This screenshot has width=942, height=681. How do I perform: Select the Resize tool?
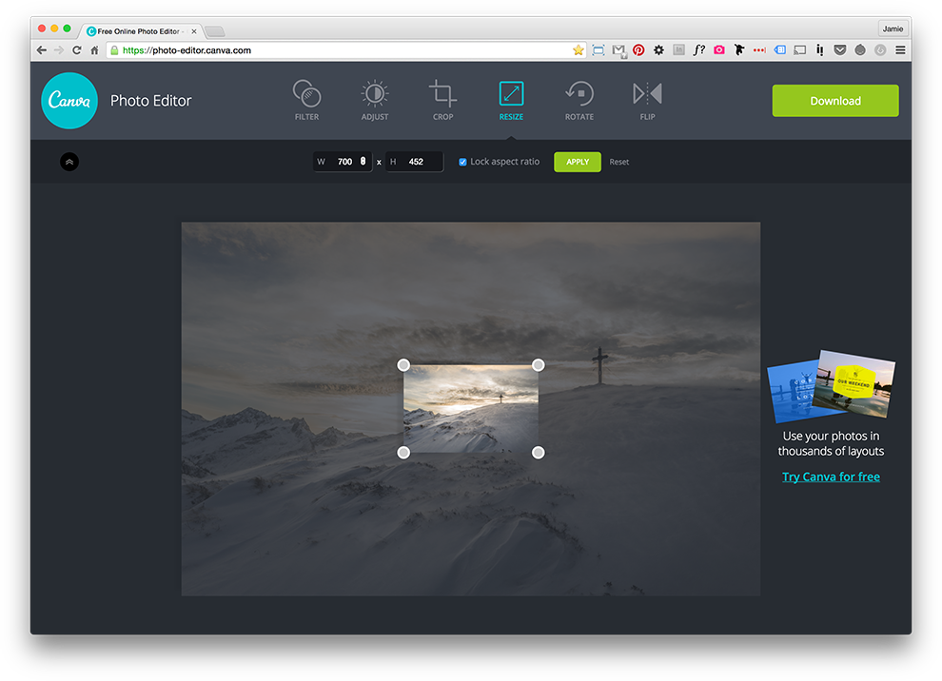point(511,99)
